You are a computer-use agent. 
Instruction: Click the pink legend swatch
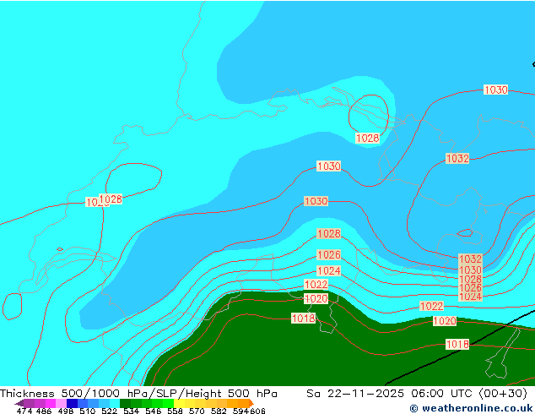point(61,403)
